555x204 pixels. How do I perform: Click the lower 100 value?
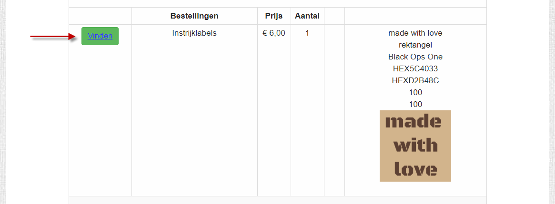pos(415,104)
